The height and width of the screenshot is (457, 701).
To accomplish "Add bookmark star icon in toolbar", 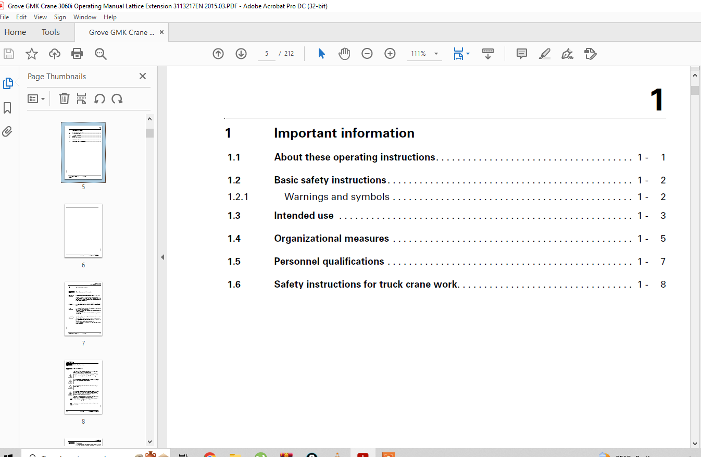I will coord(32,54).
